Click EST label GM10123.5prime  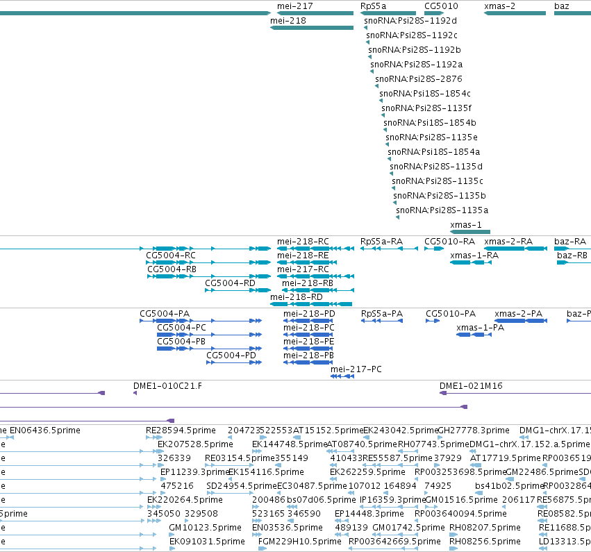205,528
